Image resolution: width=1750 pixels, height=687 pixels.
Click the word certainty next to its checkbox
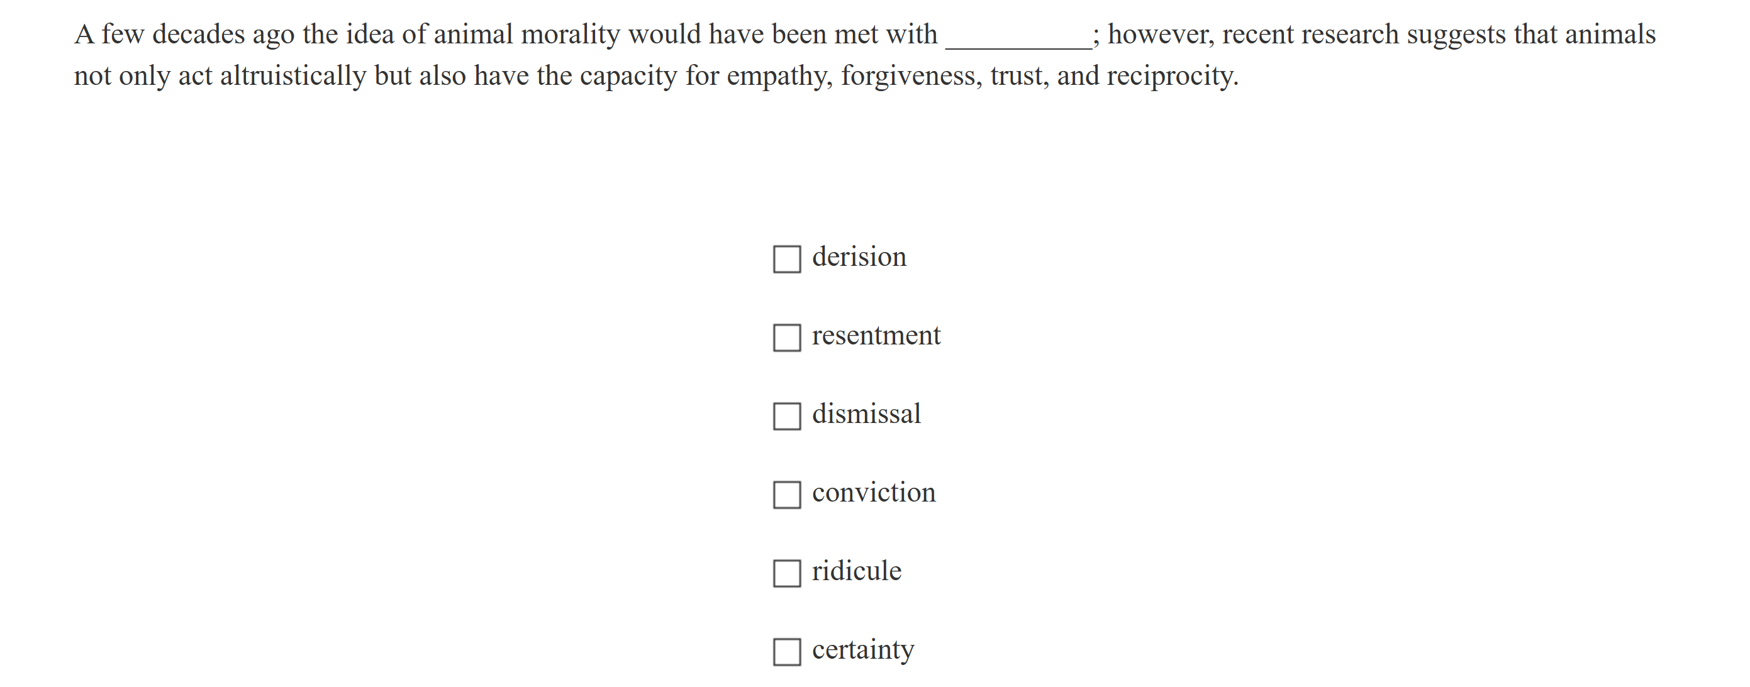(863, 651)
